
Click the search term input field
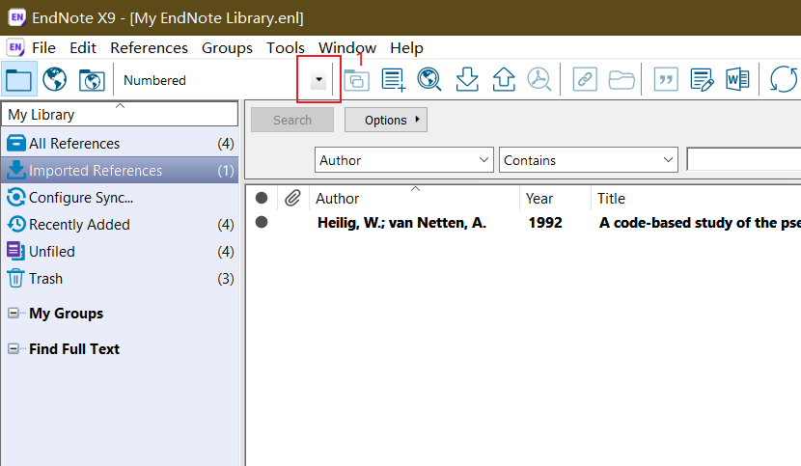tap(744, 159)
